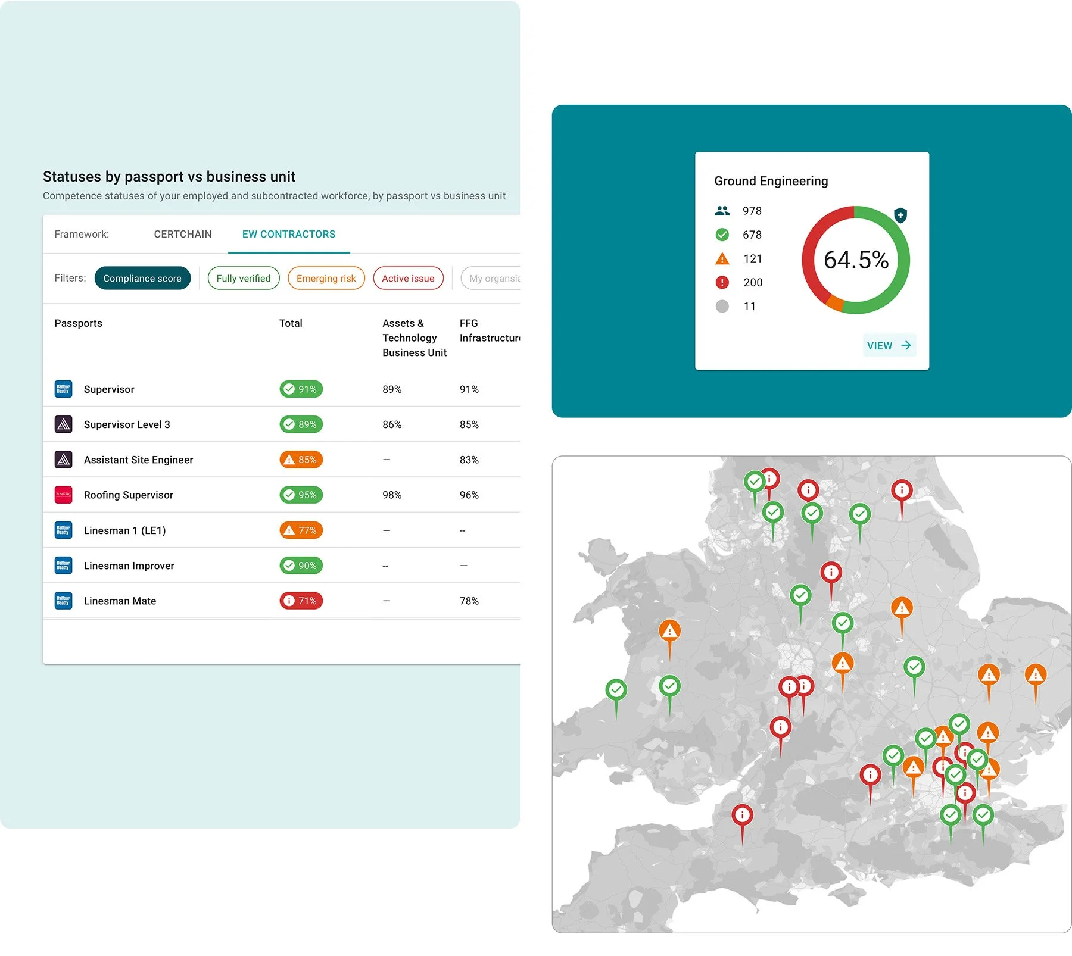
Task: Select the EW CONTRACTORS tab
Action: click(288, 234)
